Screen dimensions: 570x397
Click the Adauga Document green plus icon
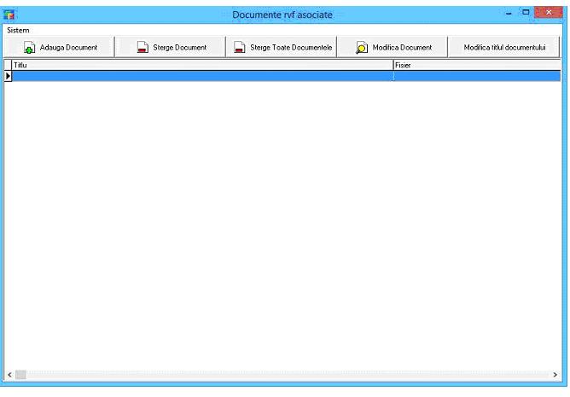(29, 48)
